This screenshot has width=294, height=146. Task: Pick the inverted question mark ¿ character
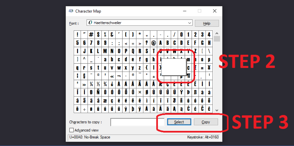pyautogui.click(x=112, y=84)
